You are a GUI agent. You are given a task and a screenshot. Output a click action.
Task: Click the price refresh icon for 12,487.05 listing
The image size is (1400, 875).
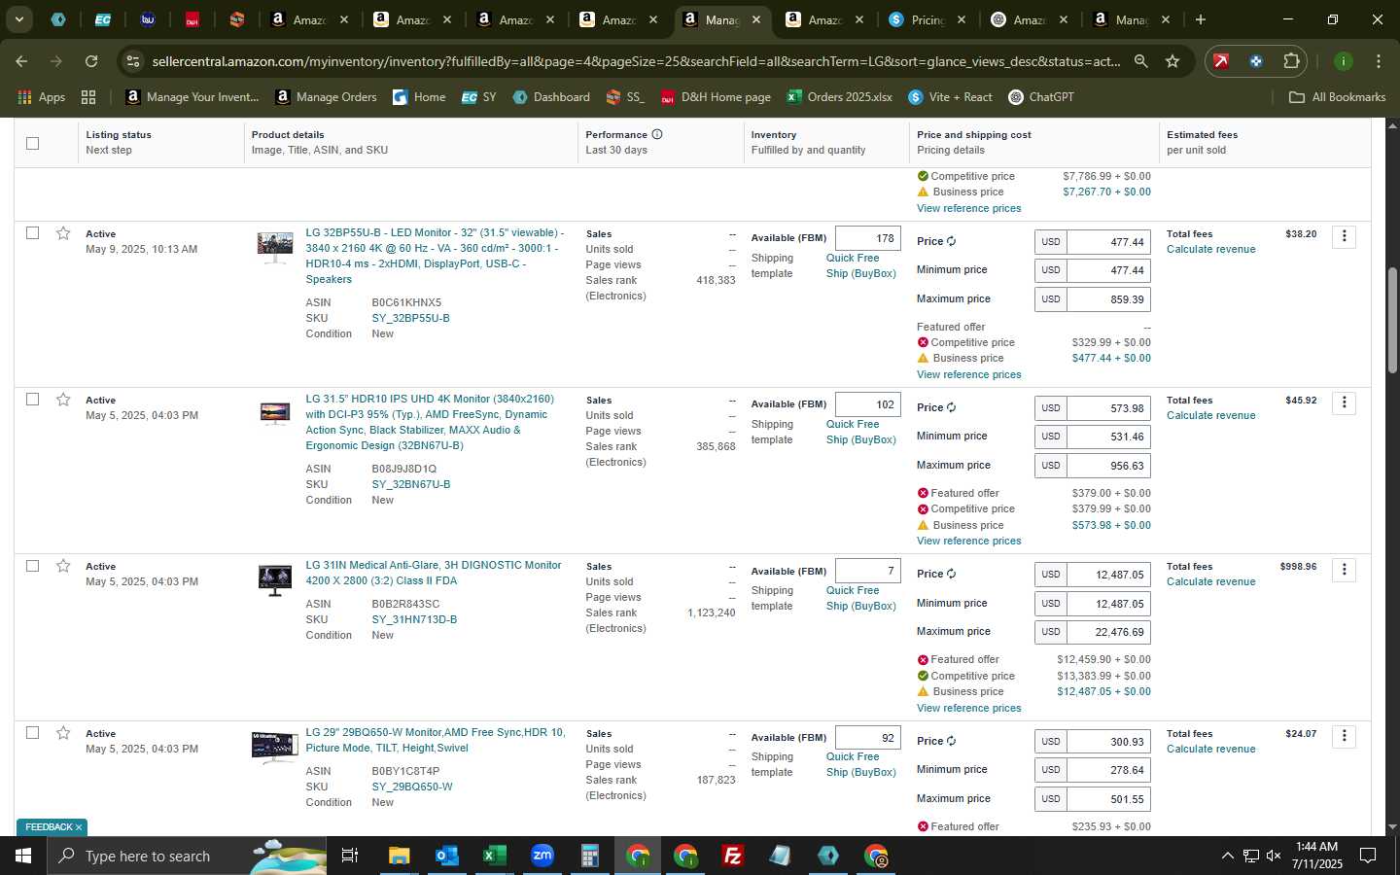coord(951,574)
